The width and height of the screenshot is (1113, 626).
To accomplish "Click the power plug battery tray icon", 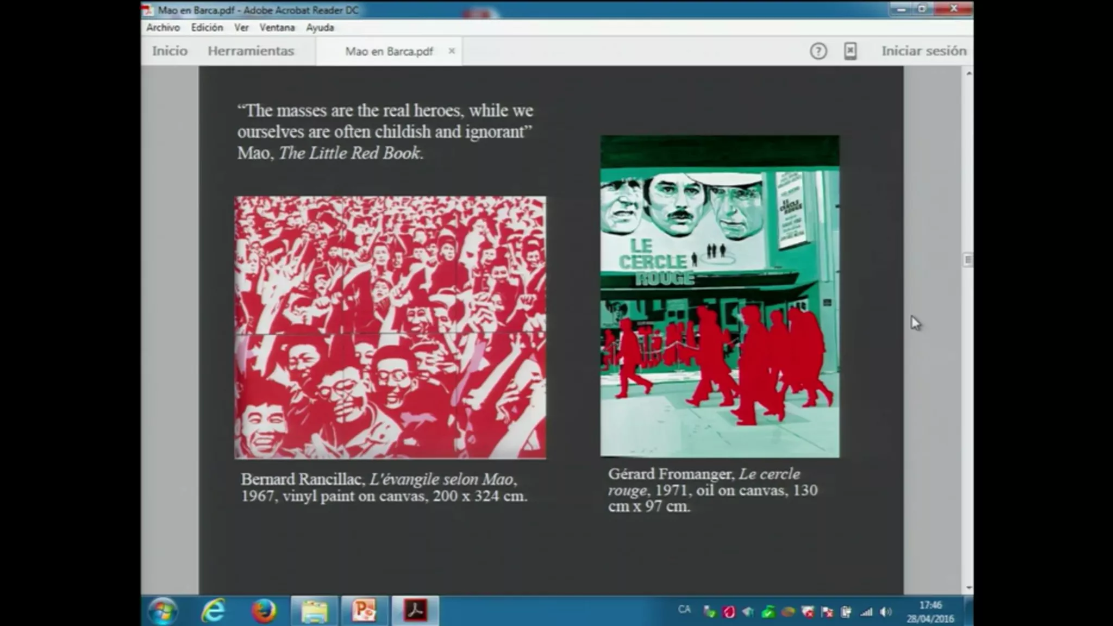I will (x=846, y=612).
